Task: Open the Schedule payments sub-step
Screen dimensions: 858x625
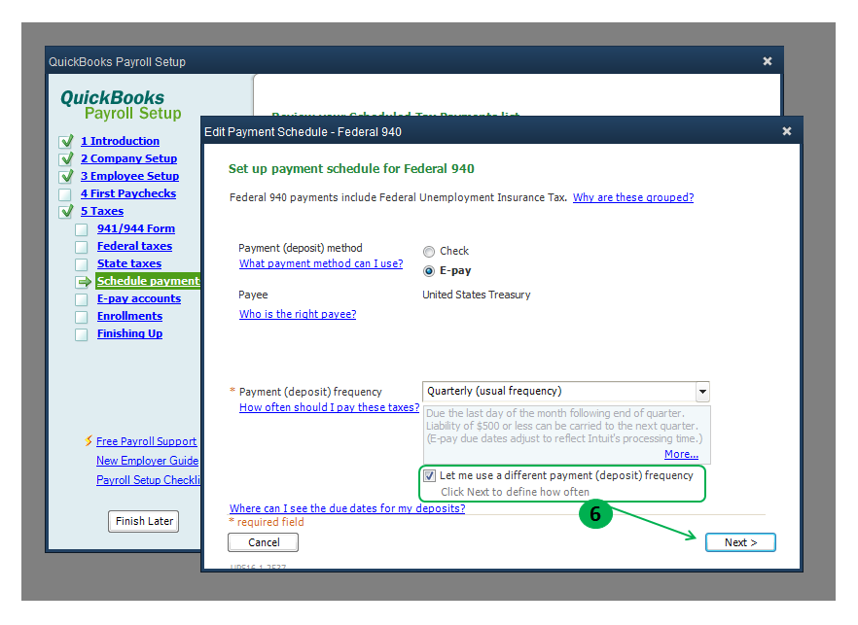Action: tap(148, 281)
